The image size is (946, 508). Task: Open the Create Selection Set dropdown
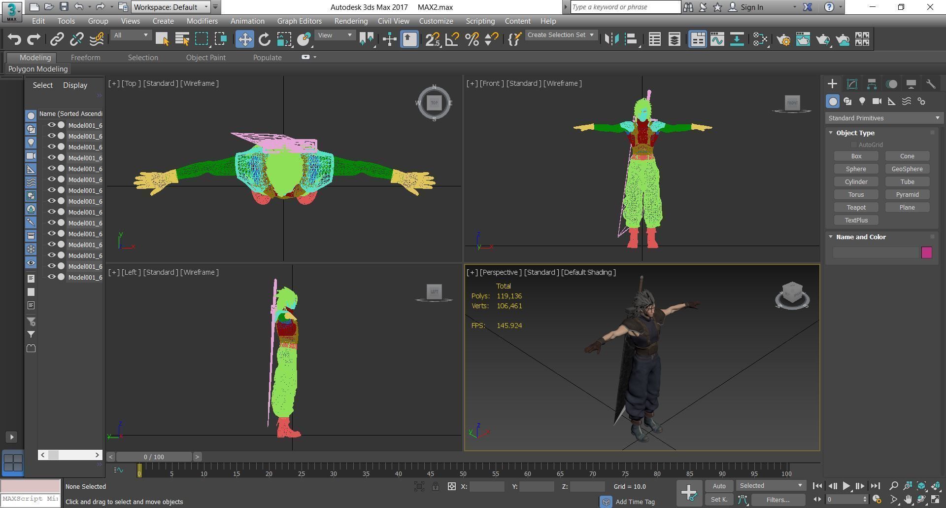[x=561, y=35]
